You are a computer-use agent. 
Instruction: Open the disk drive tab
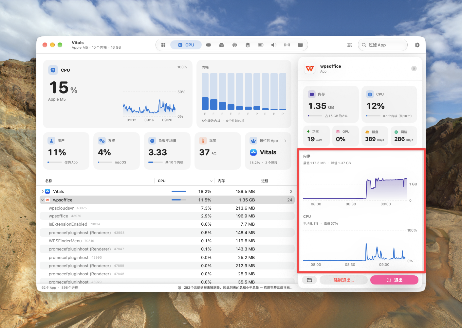click(221, 45)
